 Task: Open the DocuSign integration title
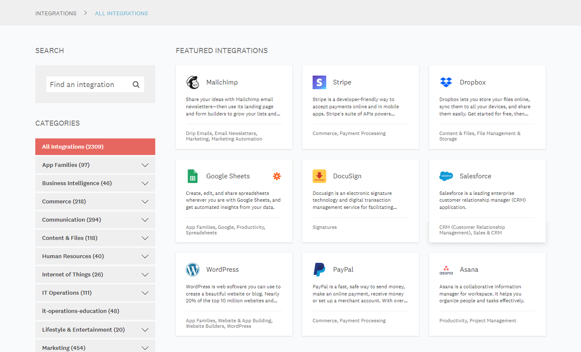(x=347, y=176)
